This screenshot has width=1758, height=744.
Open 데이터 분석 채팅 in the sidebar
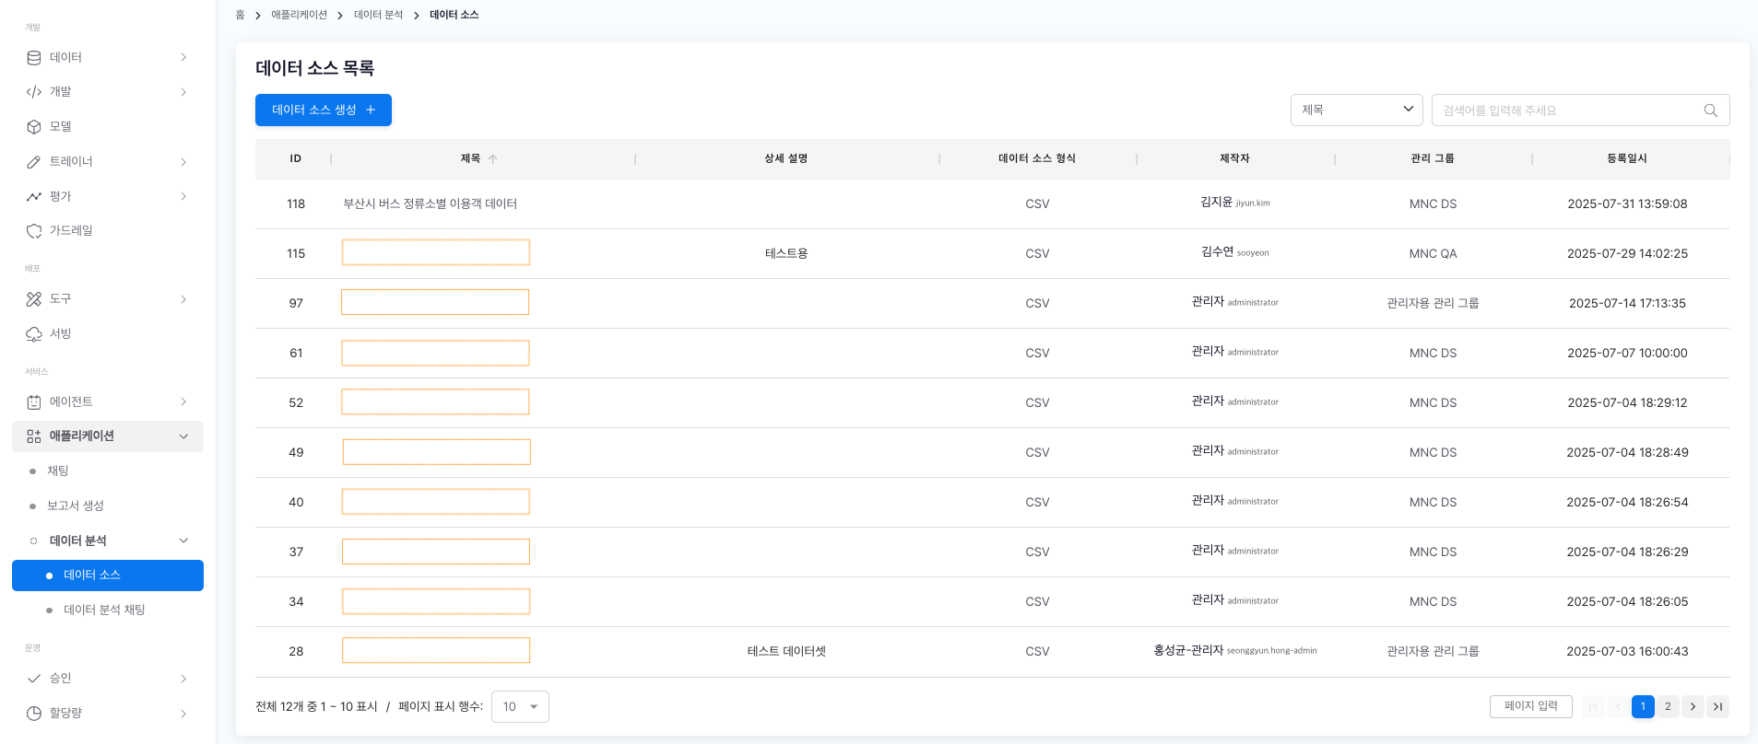104,610
